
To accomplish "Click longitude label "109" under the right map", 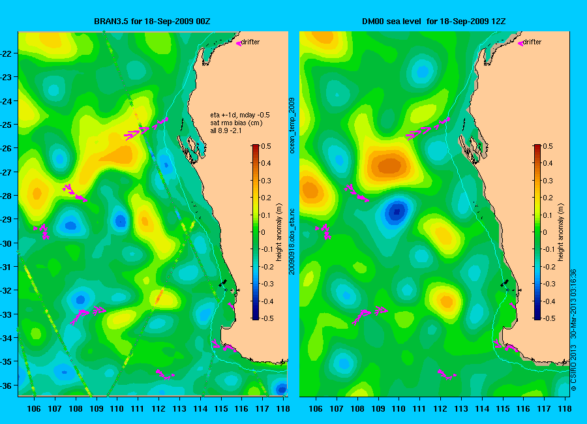I will [x=378, y=408].
